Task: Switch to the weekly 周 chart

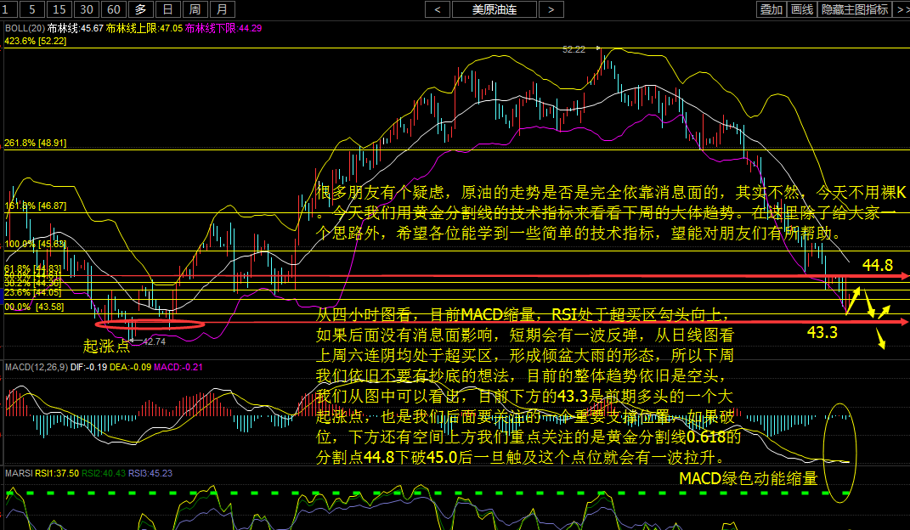Action: coord(195,9)
